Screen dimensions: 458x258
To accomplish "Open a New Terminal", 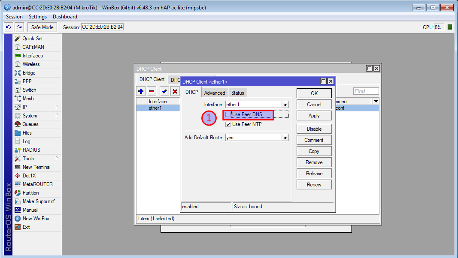I will point(36,167).
